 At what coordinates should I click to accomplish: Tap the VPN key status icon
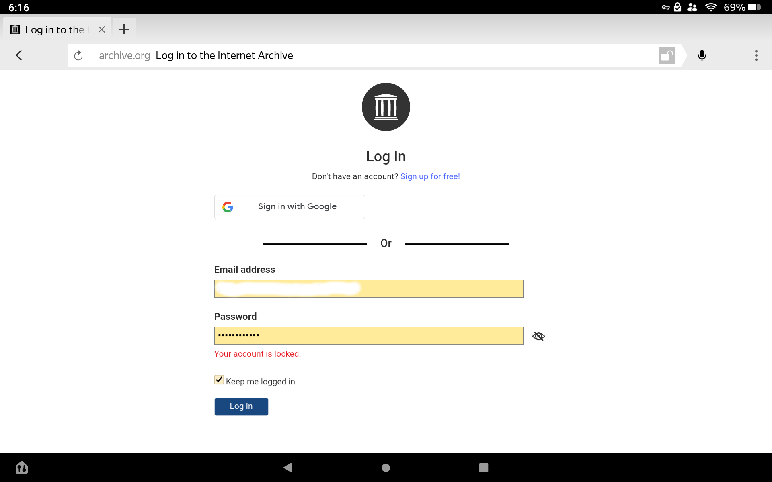click(666, 7)
